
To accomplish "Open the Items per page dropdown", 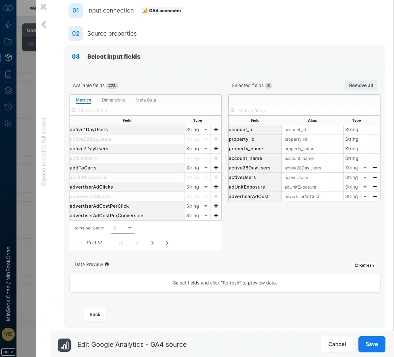I will tap(122, 228).
